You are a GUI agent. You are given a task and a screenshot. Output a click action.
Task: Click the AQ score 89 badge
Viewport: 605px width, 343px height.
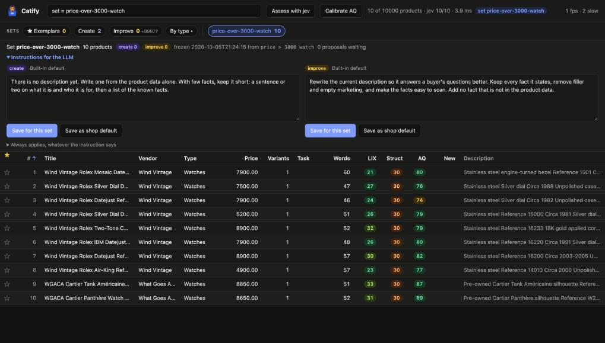pos(419,298)
